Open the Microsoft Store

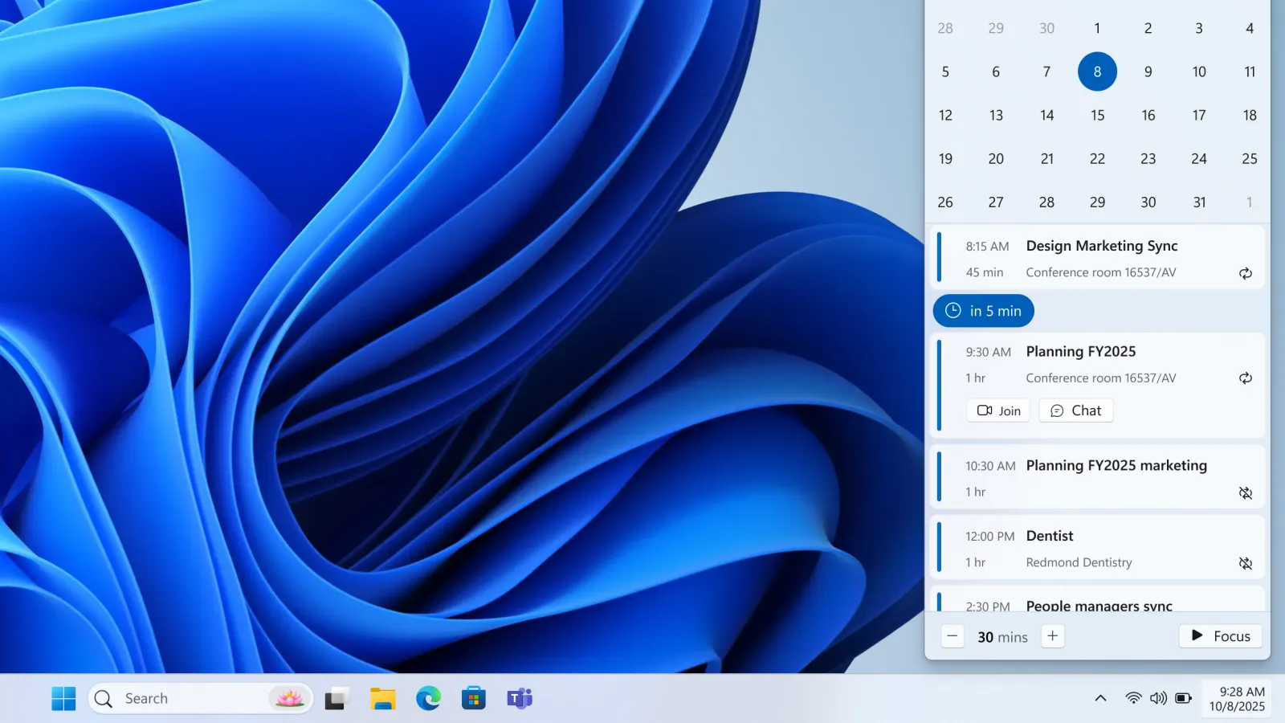click(x=473, y=698)
